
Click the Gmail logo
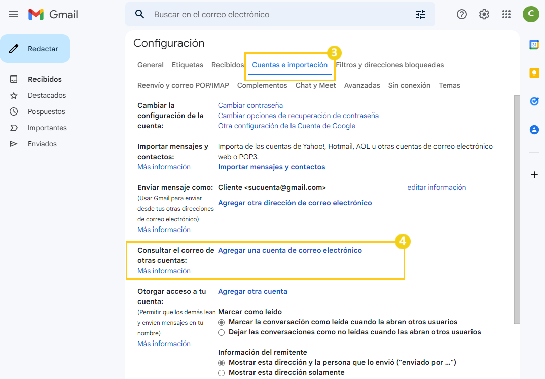click(53, 14)
